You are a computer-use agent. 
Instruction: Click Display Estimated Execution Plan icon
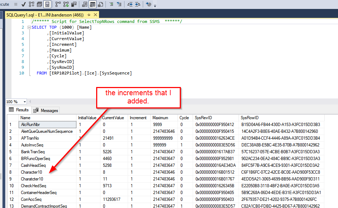(31, 4)
